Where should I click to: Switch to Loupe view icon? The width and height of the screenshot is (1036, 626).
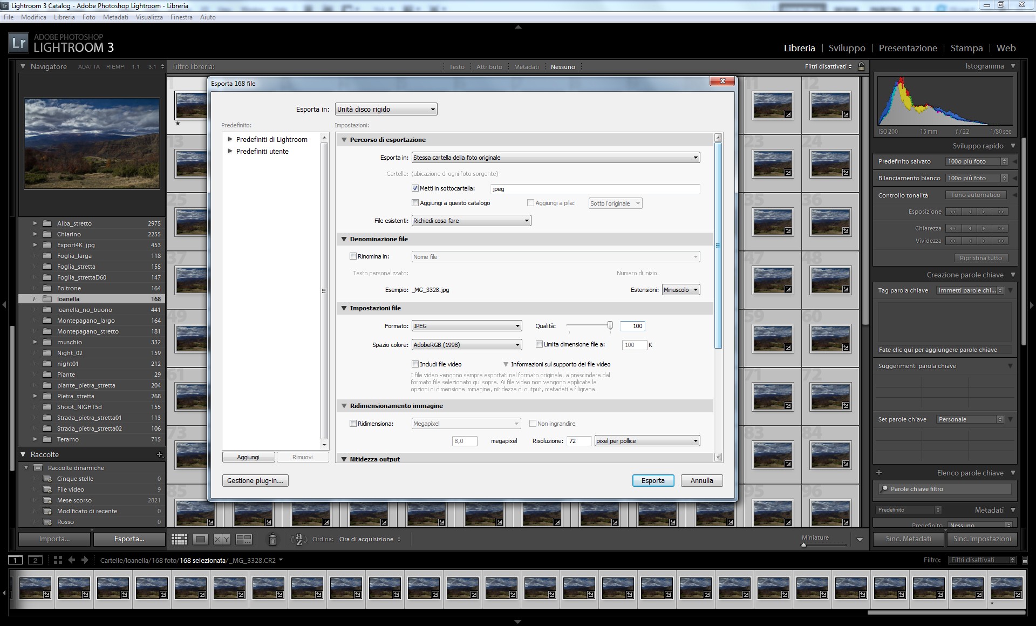click(x=200, y=539)
